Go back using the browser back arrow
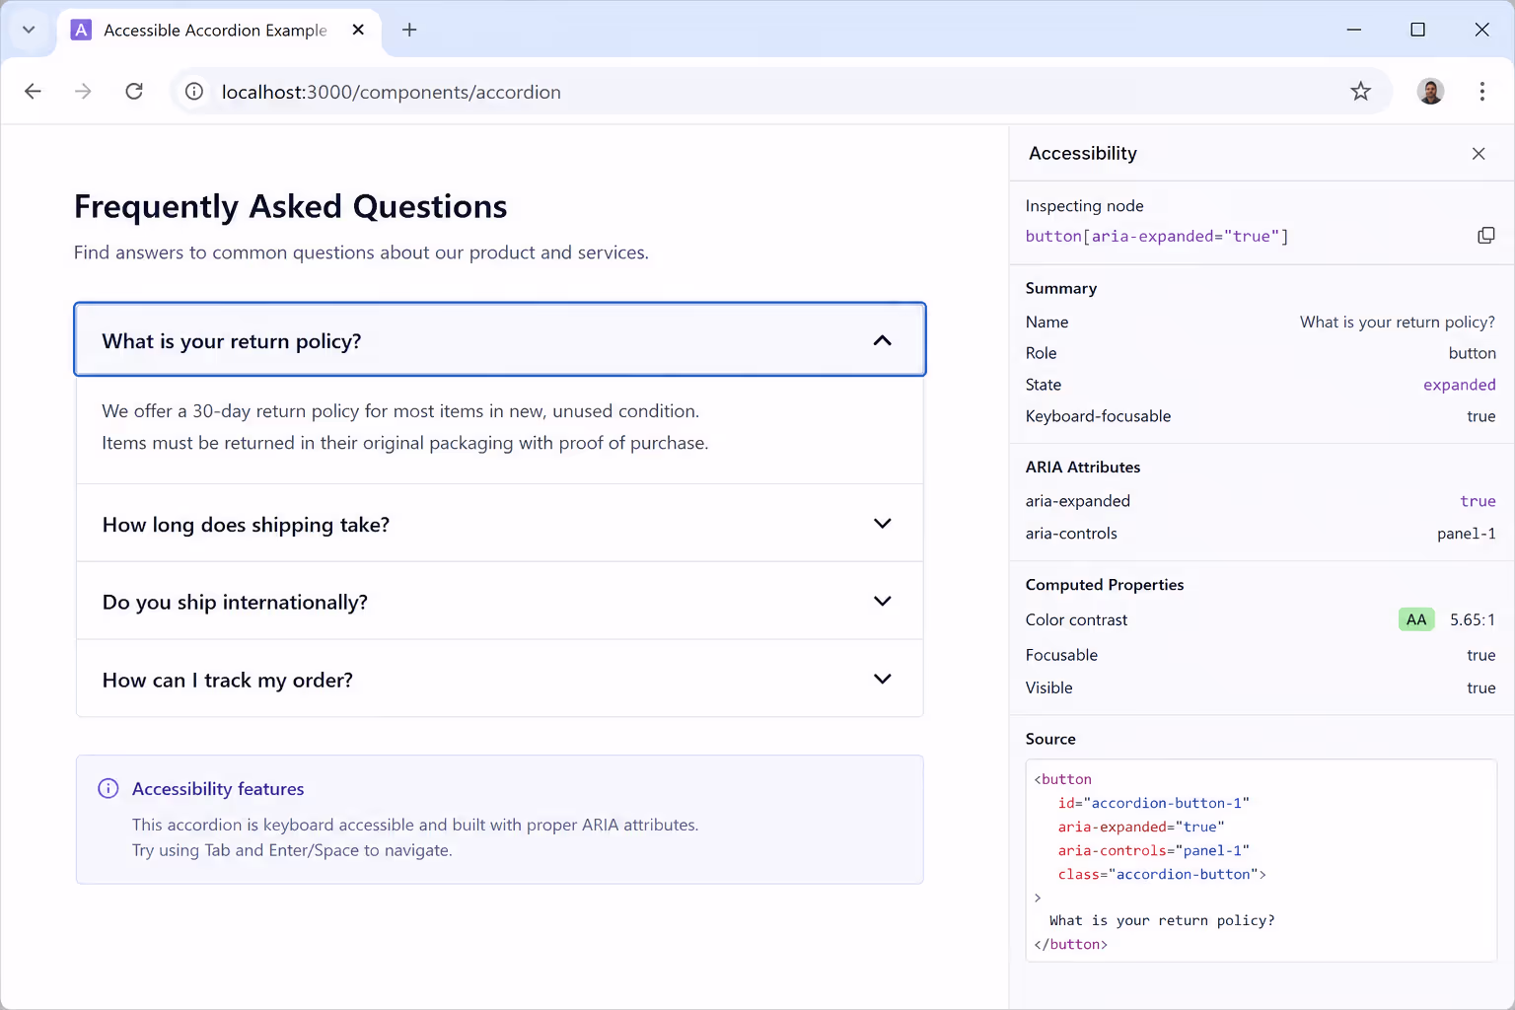 tap(33, 92)
